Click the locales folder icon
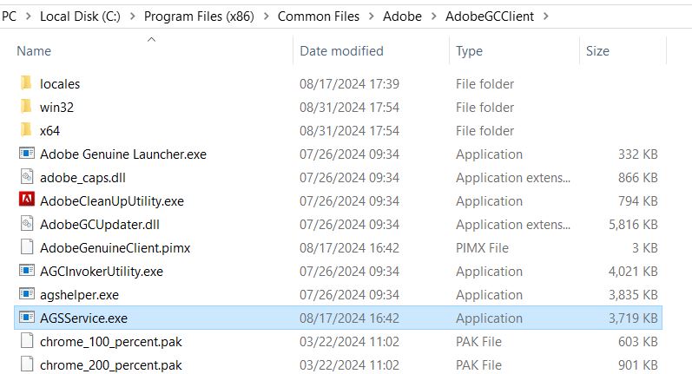The width and height of the screenshot is (692, 374). pyautogui.click(x=25, y=84)
